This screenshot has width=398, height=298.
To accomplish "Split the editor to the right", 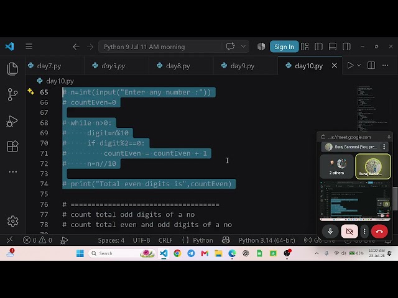I will (371, 65).
